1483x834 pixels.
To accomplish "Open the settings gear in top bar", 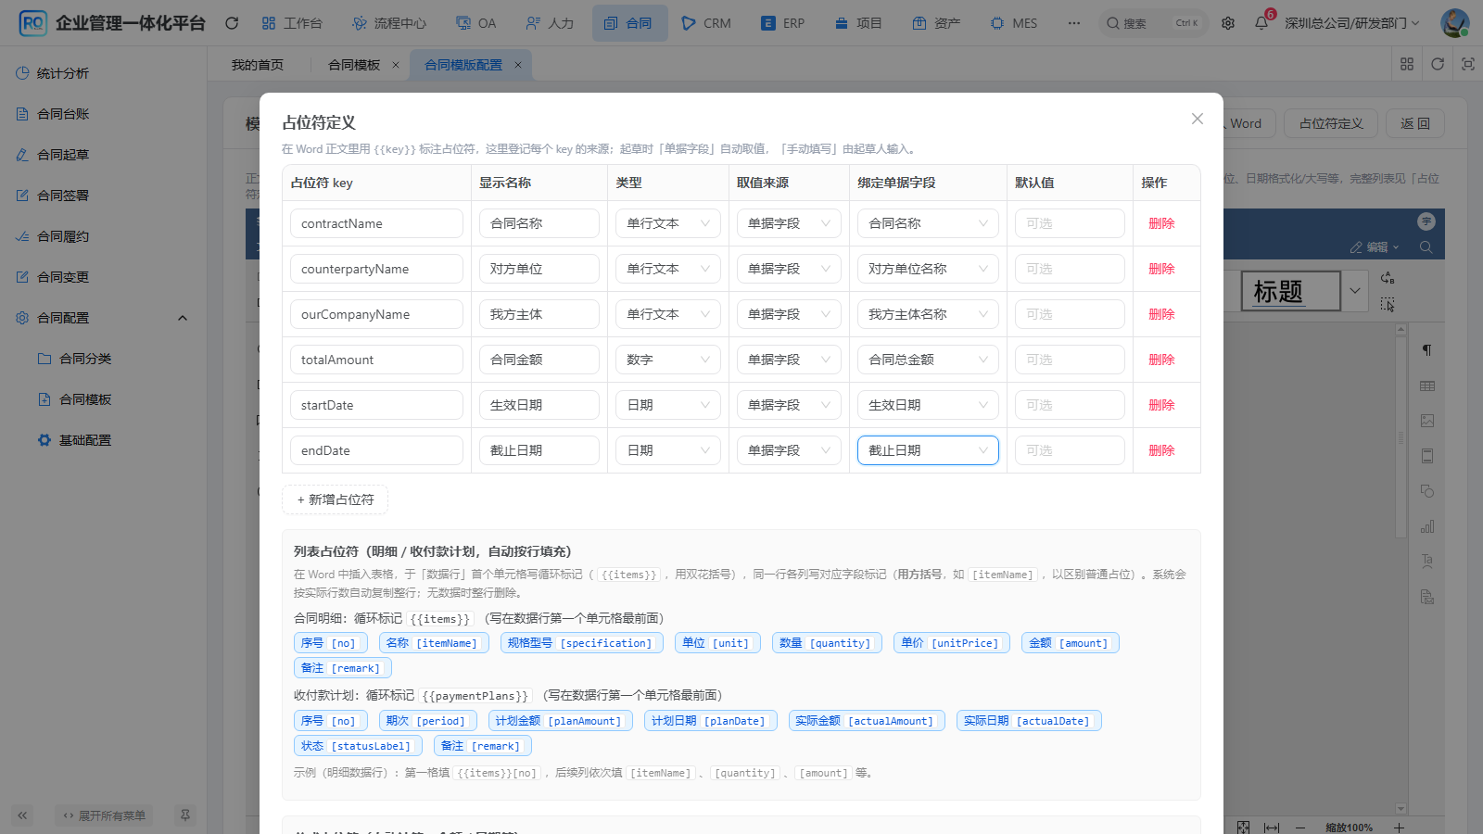I will [1228, 23].
